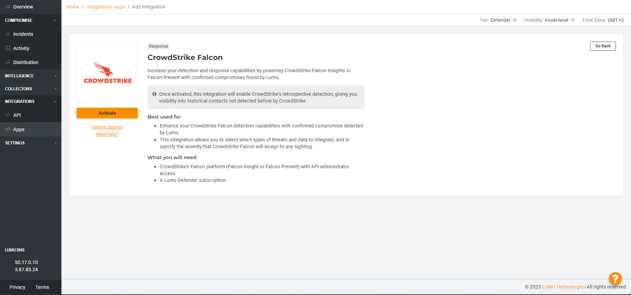Click the Activity panel icon
631x295 pixels.
(8, 48)
